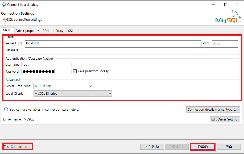Minimize the Connect to a database window

coord(214,5)
